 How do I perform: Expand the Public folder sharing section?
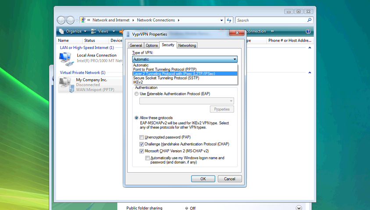[x=299, y=208]
